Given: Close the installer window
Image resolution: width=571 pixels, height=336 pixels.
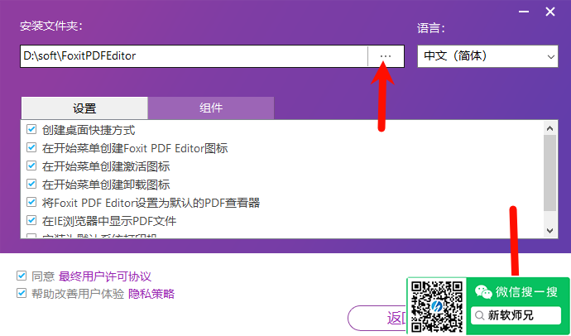Looking at the screenshot, I should (550, 12).
